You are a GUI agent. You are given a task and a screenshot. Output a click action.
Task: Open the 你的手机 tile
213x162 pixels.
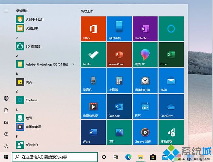[x=119, y=29]
